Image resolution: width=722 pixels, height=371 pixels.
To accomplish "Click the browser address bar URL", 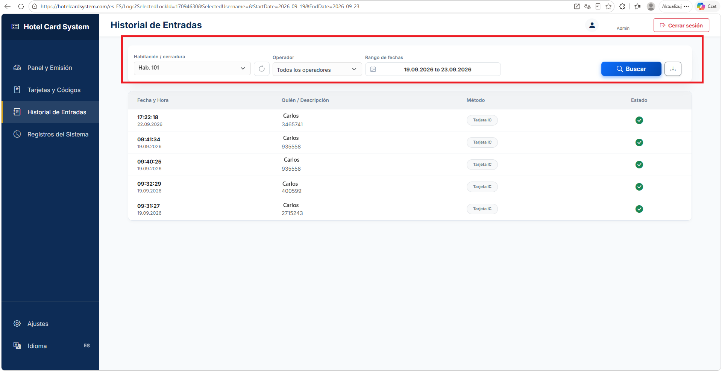I will 200,6.
